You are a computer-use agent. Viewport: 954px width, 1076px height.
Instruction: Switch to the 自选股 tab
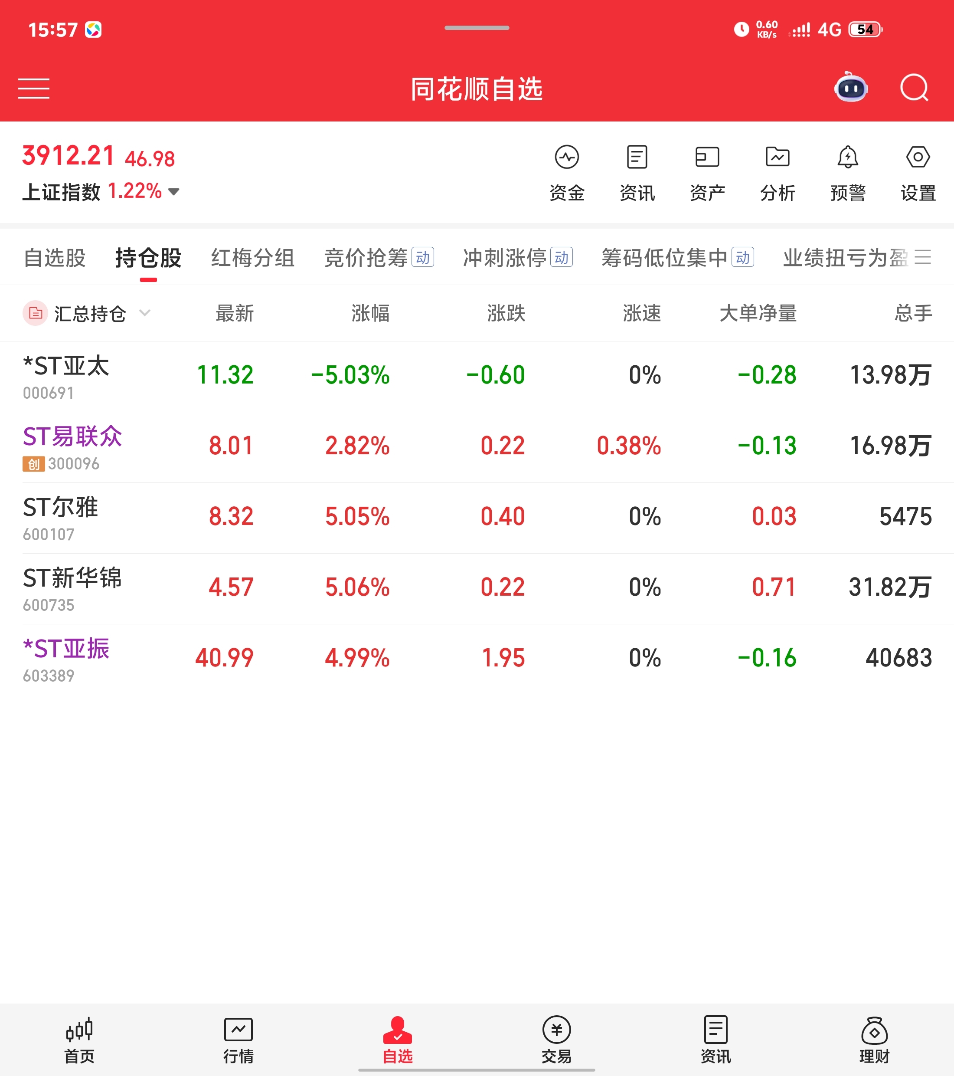coord(55,258)
